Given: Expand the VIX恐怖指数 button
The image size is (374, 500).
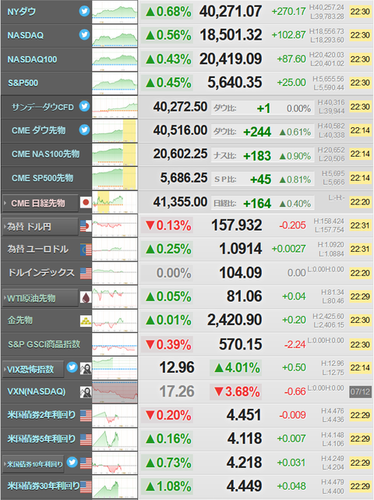Looking at the screenshot, I should pos(34,369).
